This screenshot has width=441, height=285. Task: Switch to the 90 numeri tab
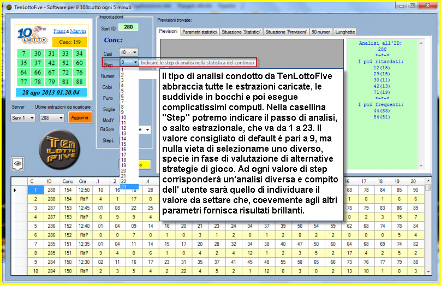[x=321, y=32]
